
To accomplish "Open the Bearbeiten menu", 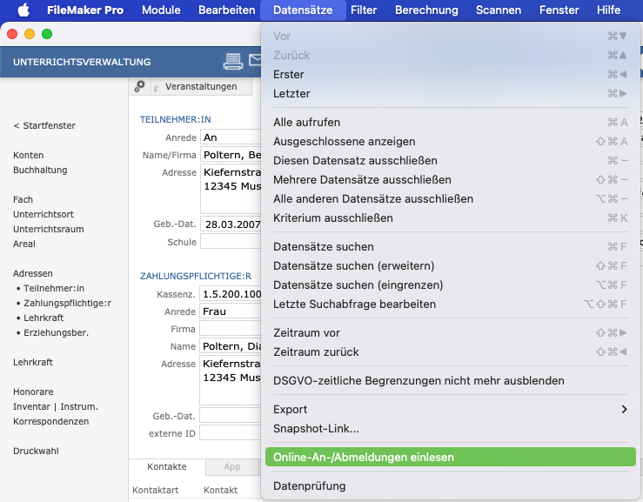I will coord(227,10).
